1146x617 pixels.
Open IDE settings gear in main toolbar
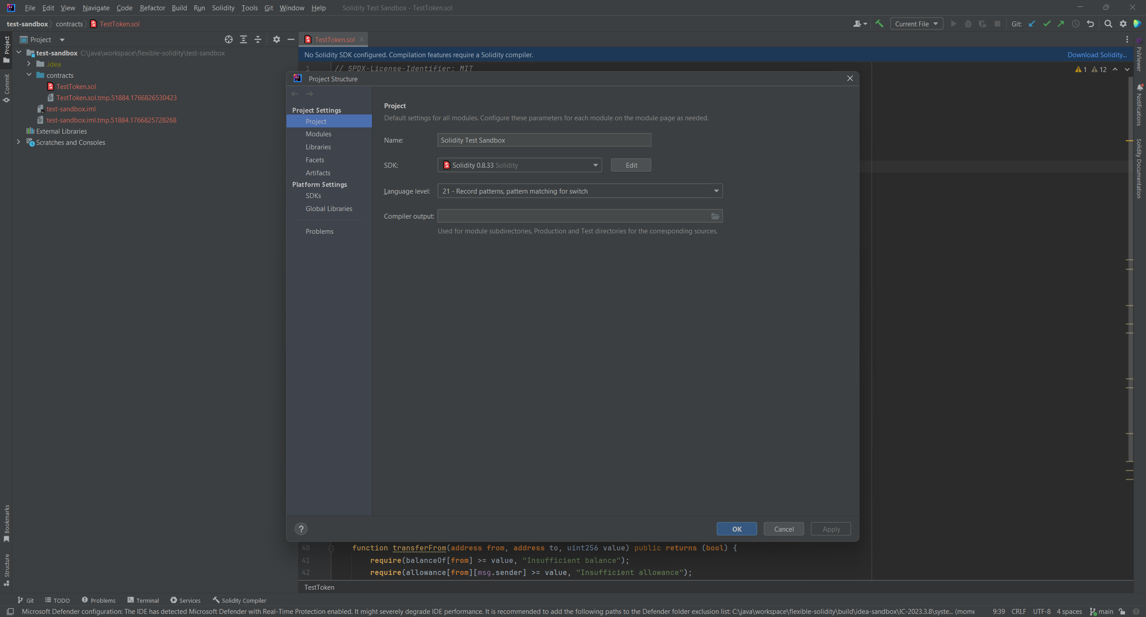(1123, 24)
